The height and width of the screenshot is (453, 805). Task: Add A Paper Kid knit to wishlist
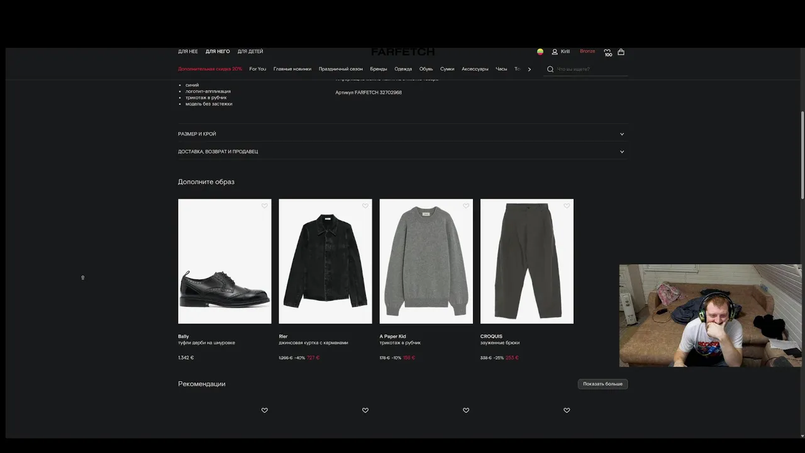tap(466, 206)
